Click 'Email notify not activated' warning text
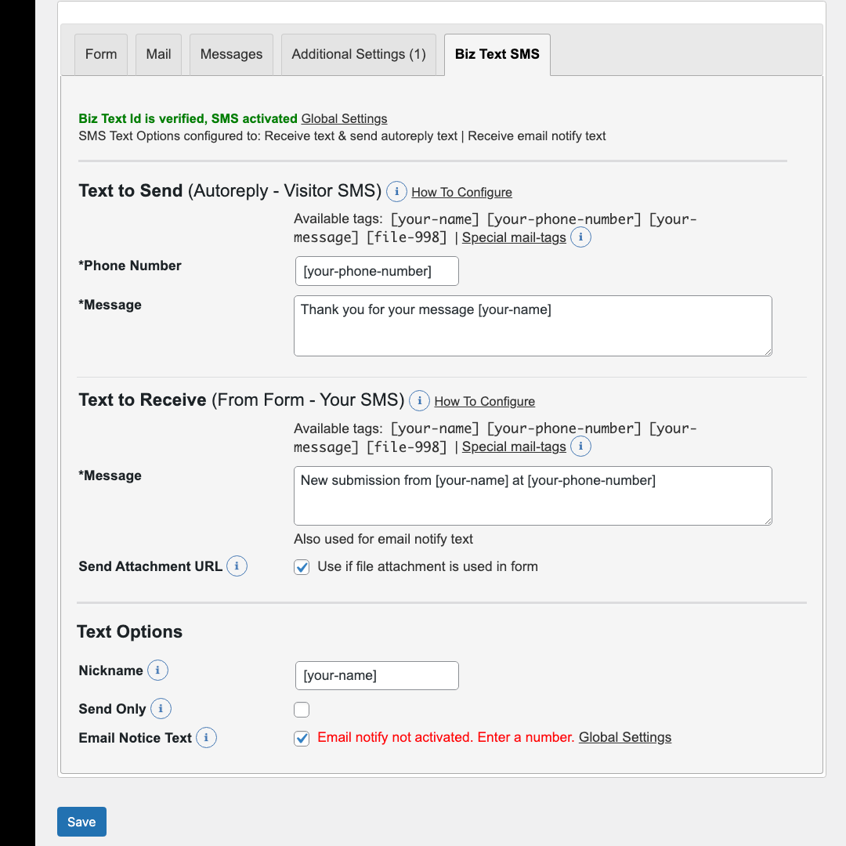Screen dimensions: 846x846 point(446,738)
